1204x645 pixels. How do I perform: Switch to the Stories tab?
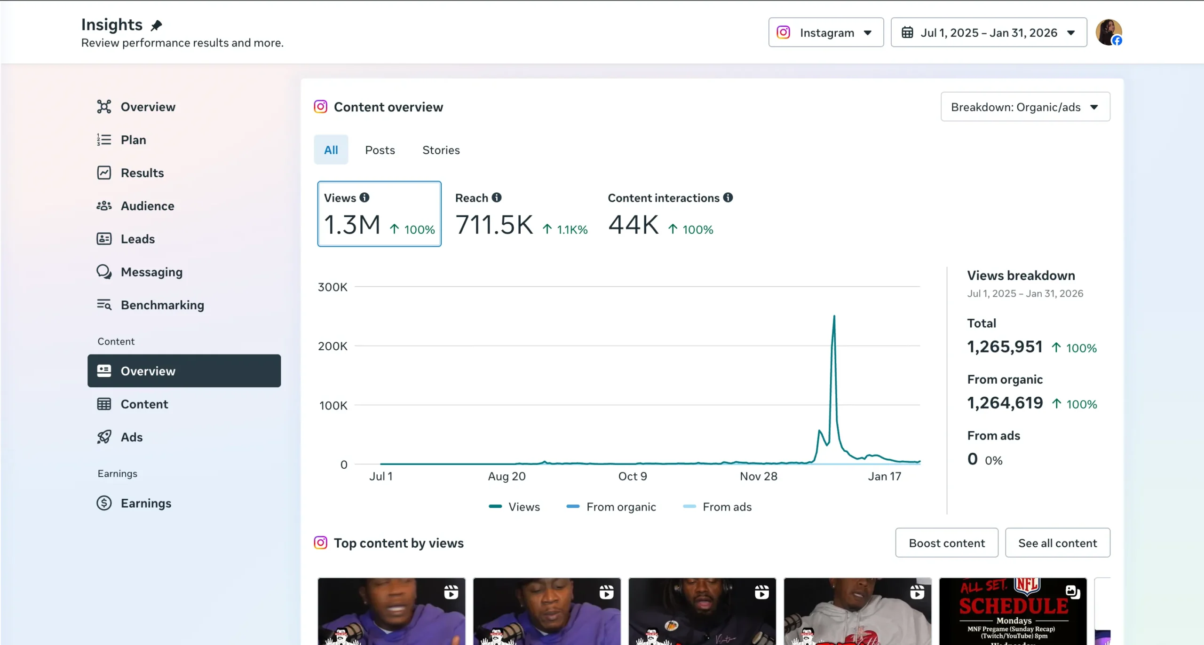click(441, 149)
